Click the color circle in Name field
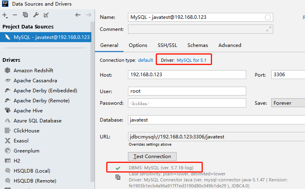This screenshot has height=189, width=305. click(268, 18)
